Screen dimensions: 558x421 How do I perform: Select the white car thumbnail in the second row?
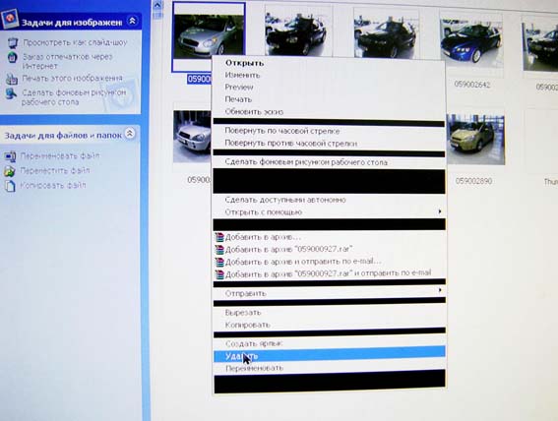pos(192,136)
